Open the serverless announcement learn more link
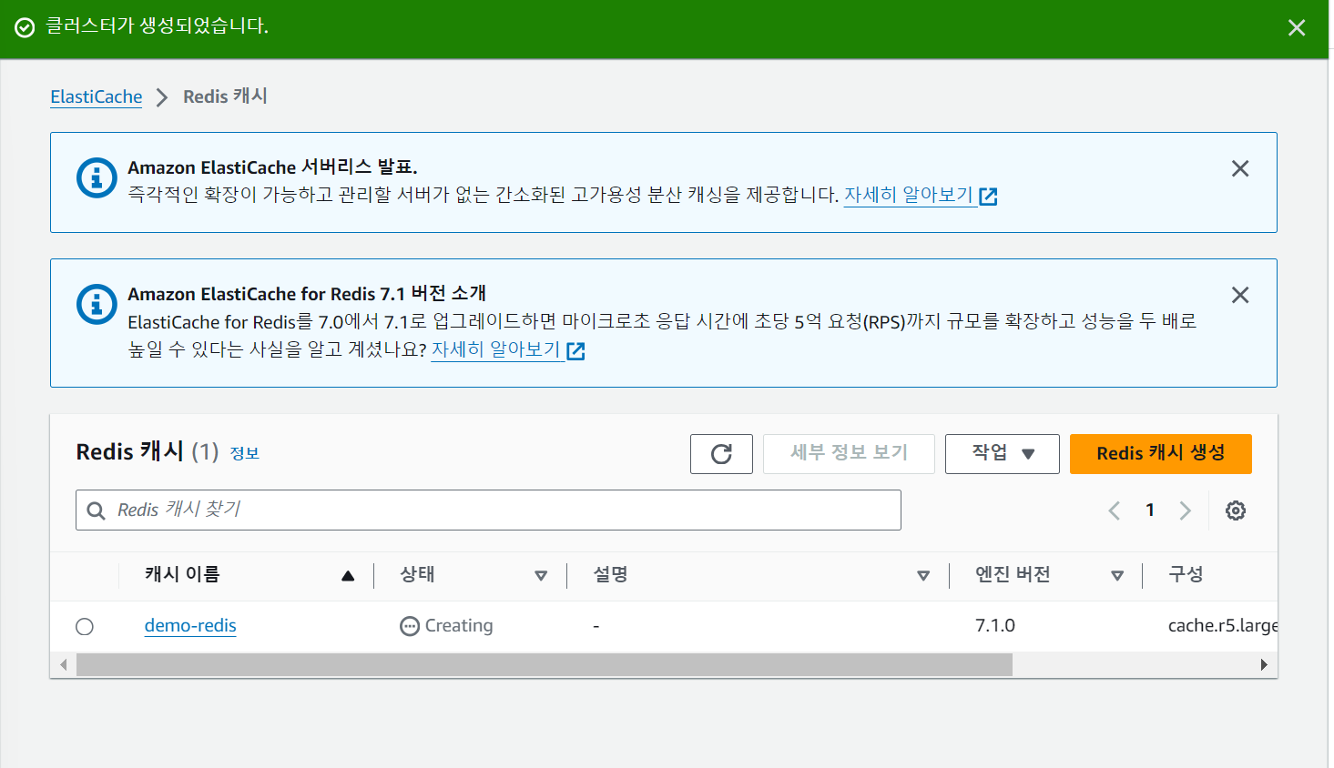Image resolution: width=1334 pixels, height=768 pixels. [909, 195]
